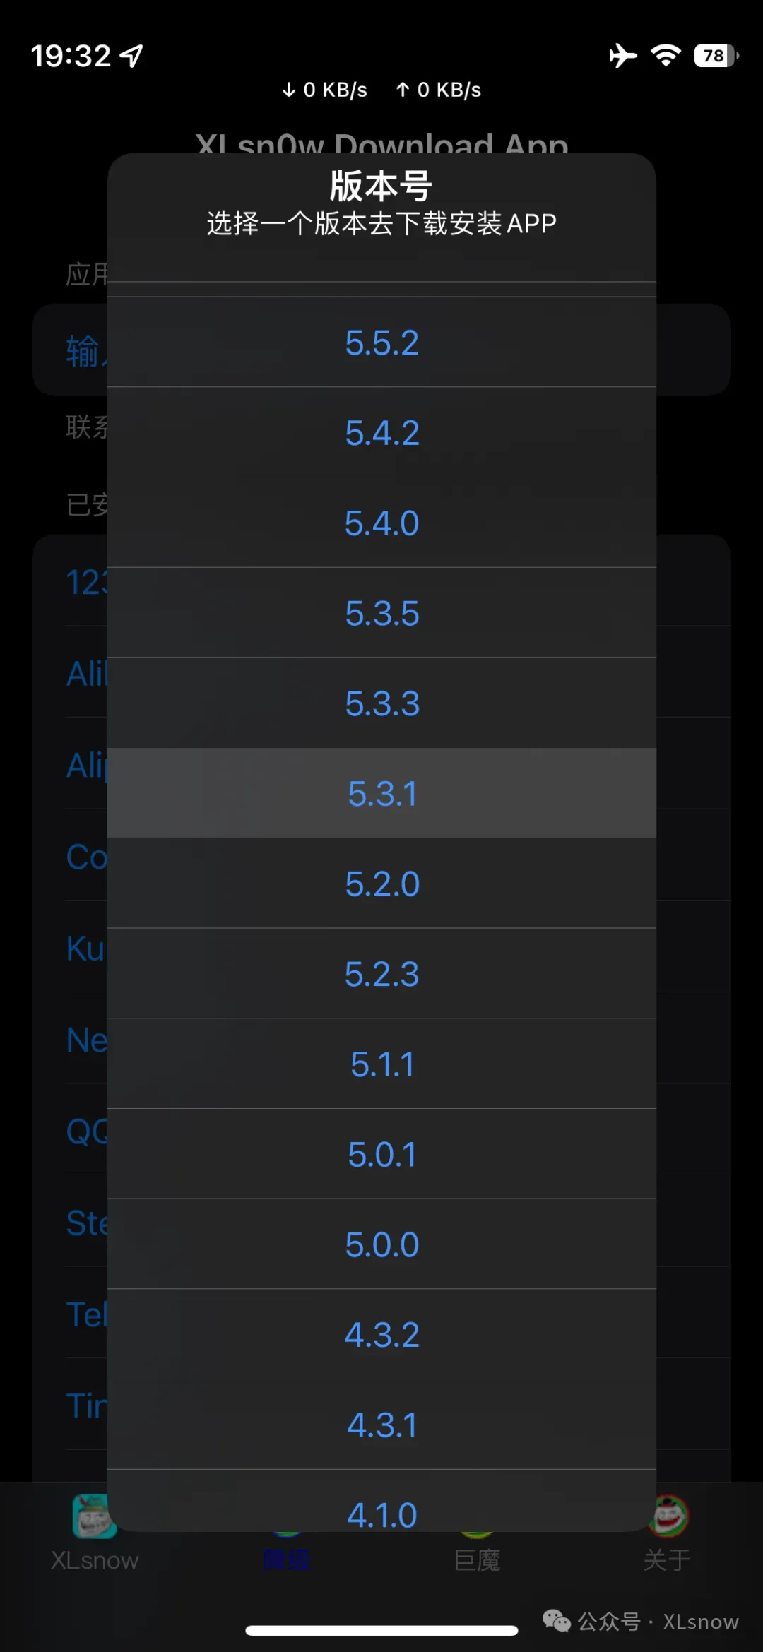Choose highlighted version 5.3.1
763x1652 pixels.
[x=381, y=794]
